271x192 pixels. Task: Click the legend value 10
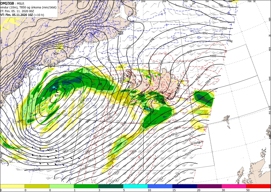[149, 190]
